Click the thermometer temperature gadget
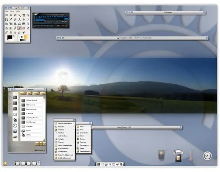220x172 pixels. click(191, 156)
